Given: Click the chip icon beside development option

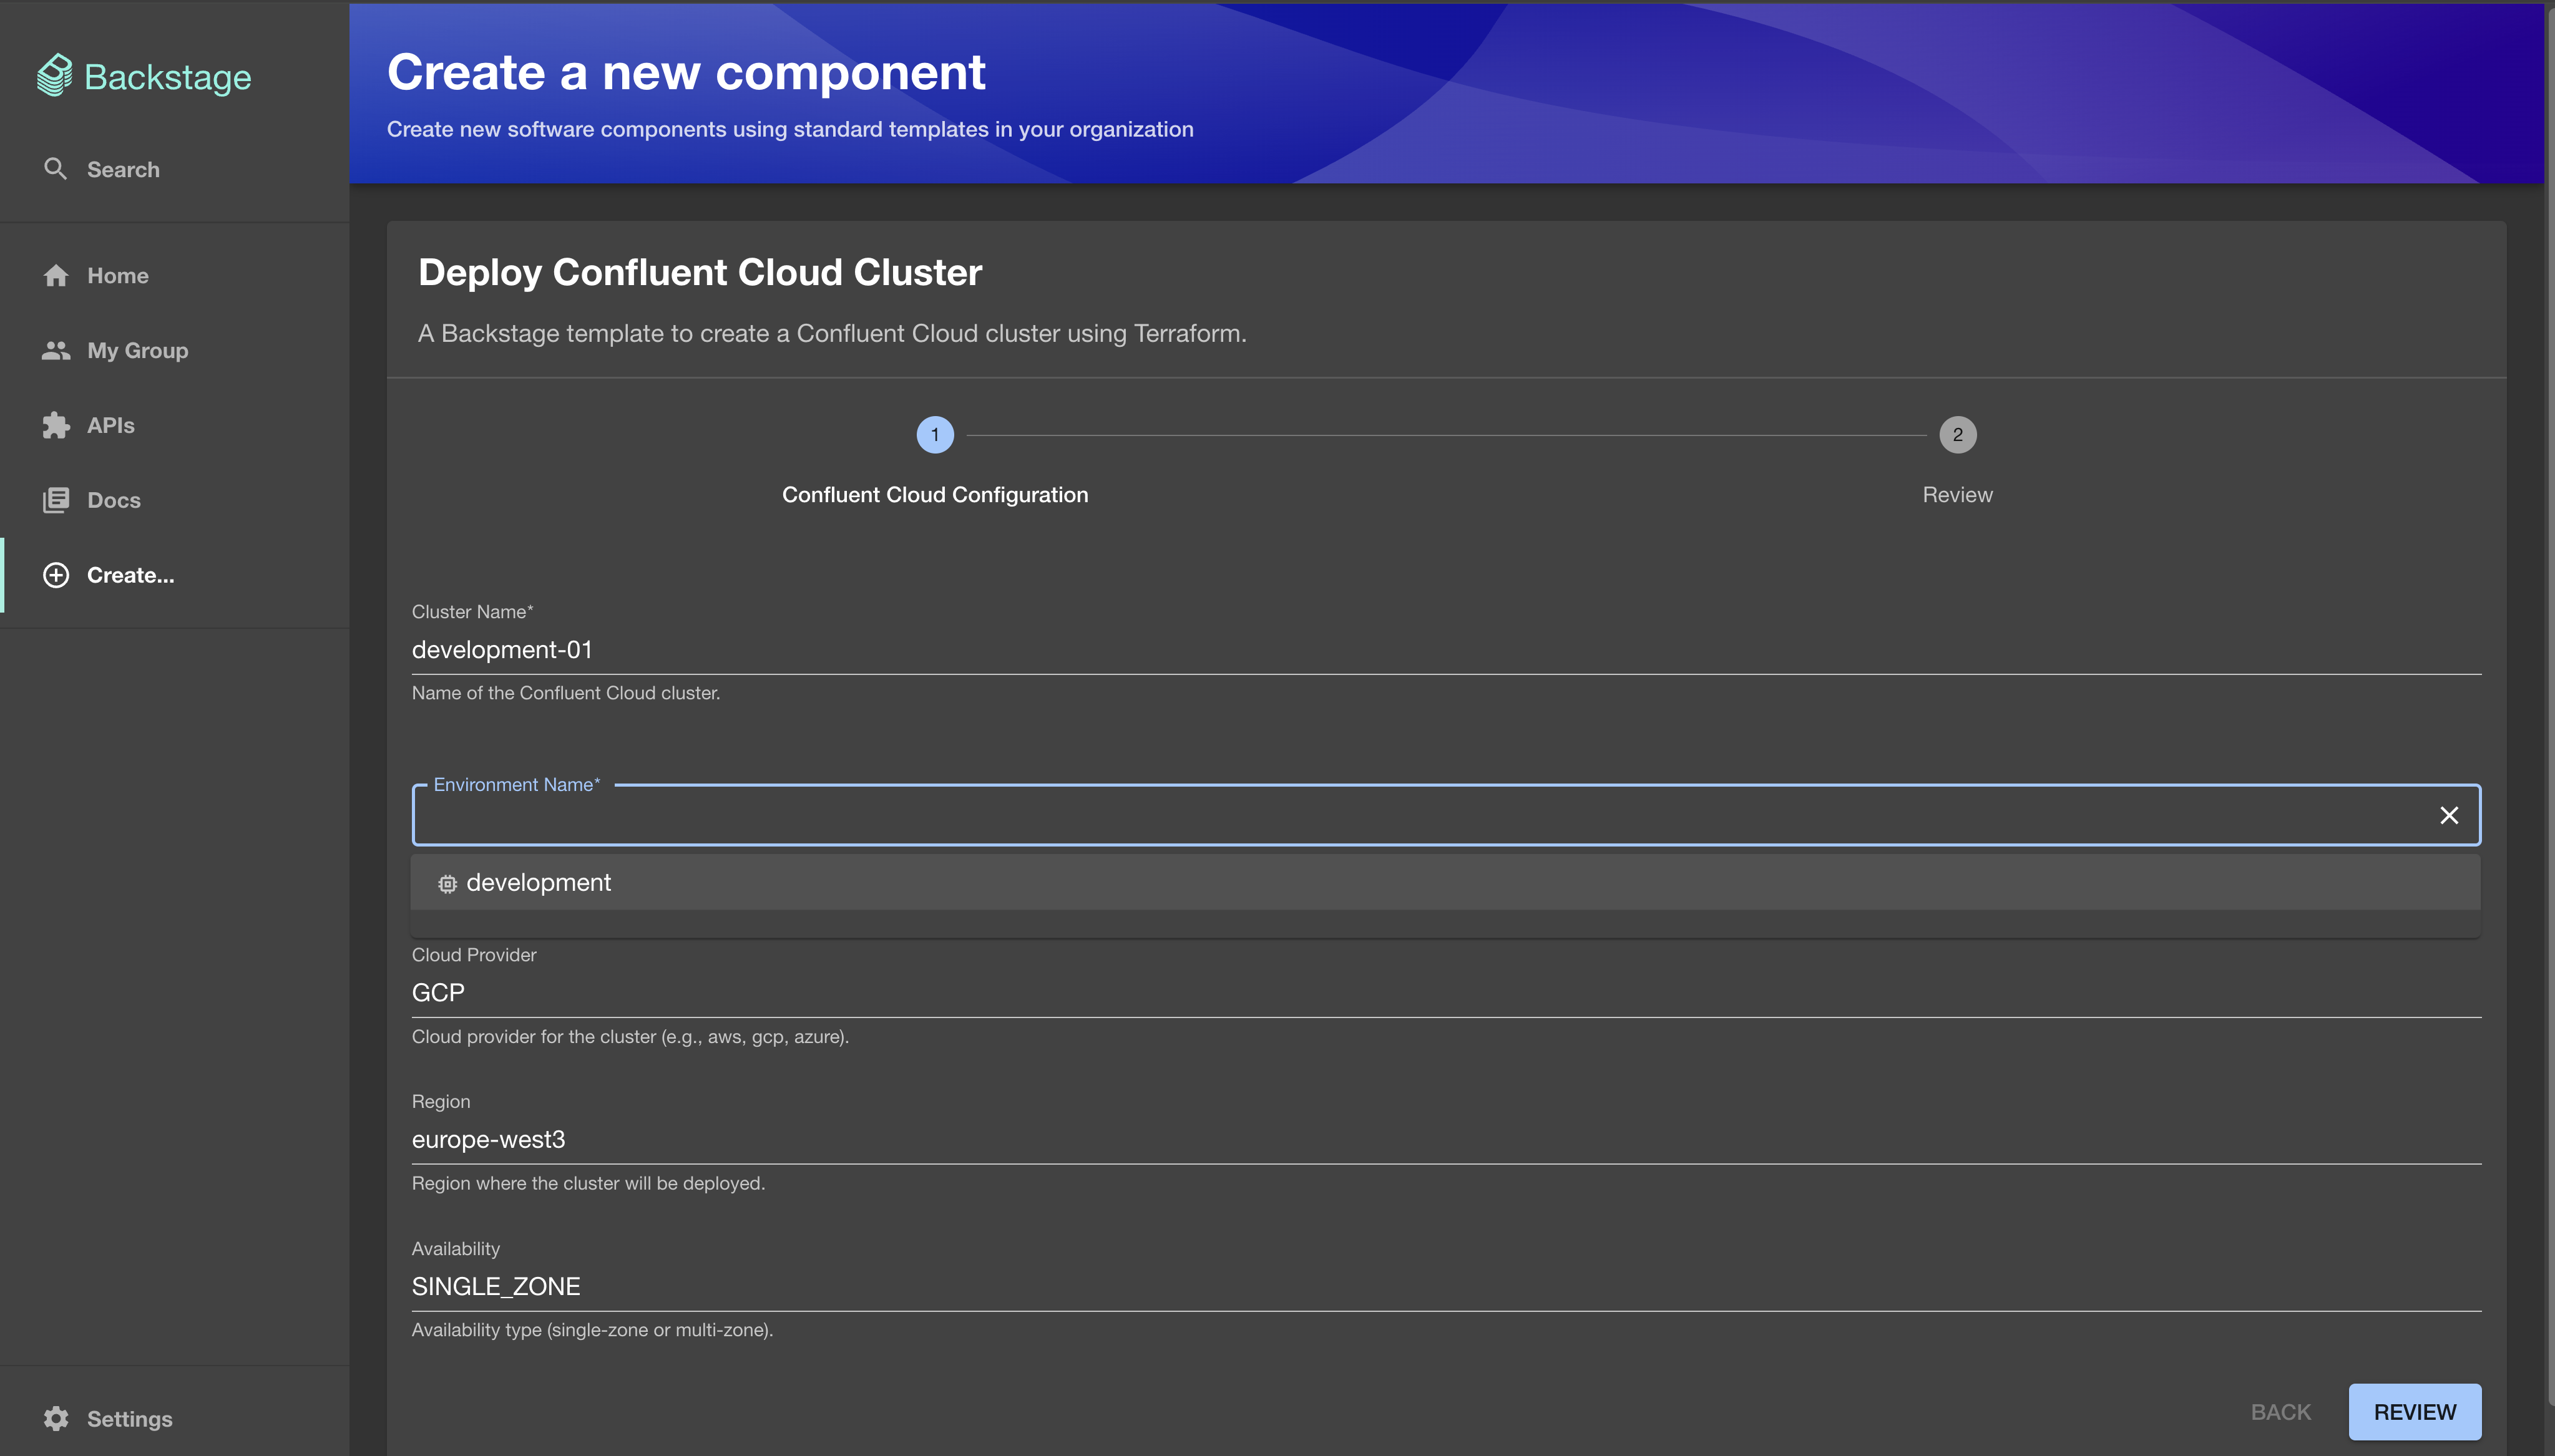Looking at the screenshot, I should coord(447,884).
